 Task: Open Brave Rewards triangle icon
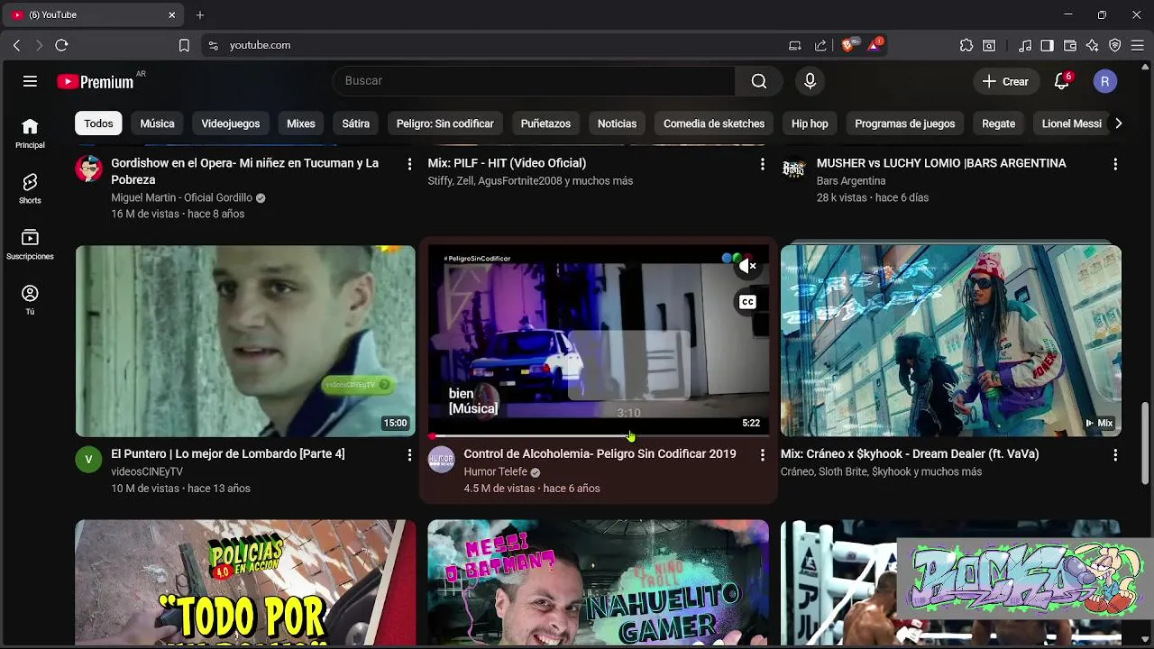click(x=875, y=45)
